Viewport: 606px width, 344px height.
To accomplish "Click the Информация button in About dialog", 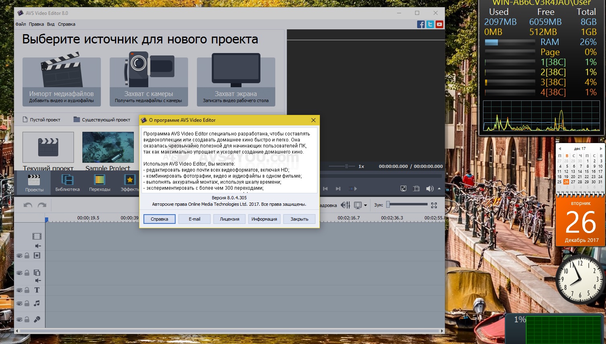I will 264,219.
